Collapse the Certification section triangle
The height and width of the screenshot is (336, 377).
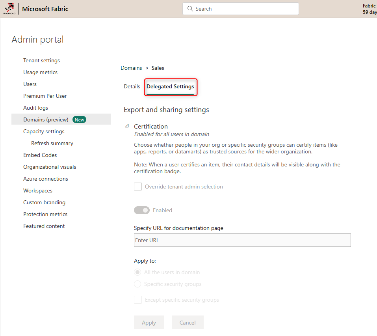127,126
